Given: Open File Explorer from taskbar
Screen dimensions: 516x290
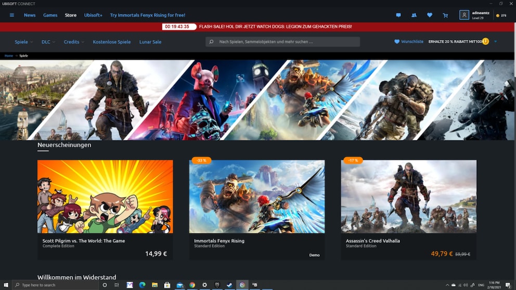Looking at the screenshot, I should (154, 285).
